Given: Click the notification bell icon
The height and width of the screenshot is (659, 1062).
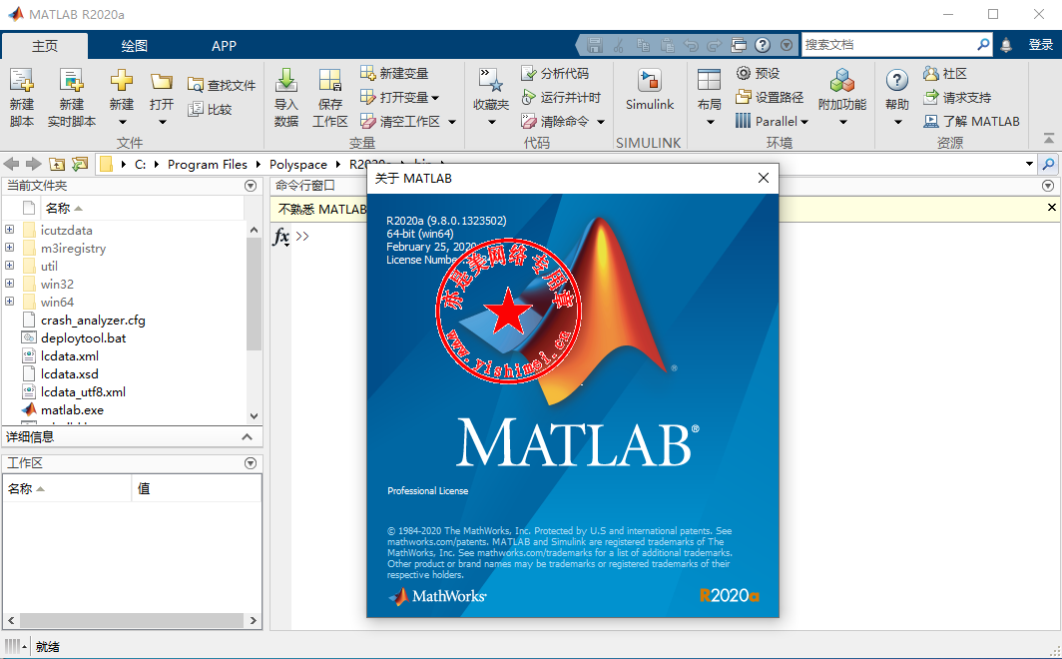Looking at the screenshot, I should pos(1006,45).
